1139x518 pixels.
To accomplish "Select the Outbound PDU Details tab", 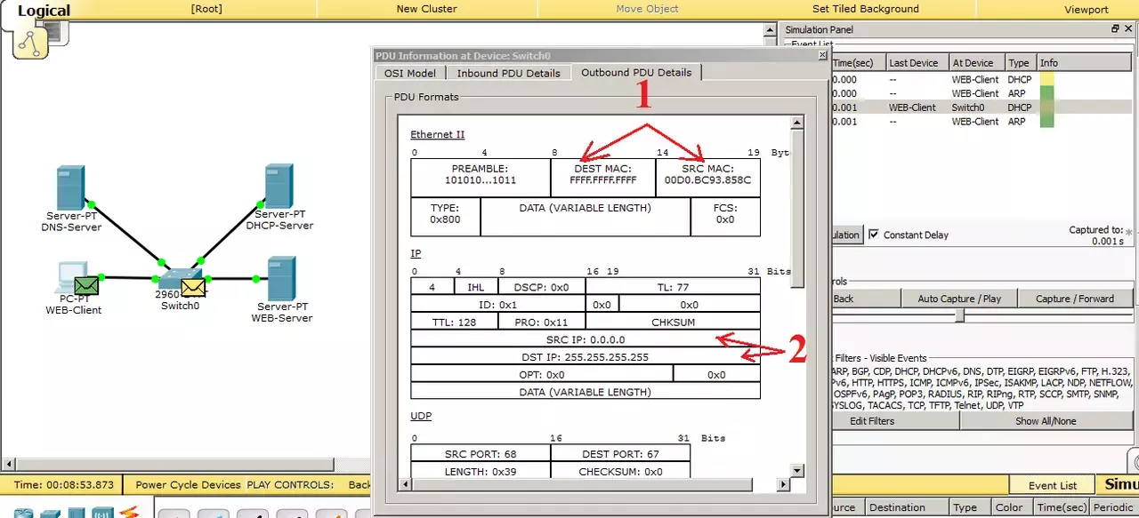I will [636, 72].
